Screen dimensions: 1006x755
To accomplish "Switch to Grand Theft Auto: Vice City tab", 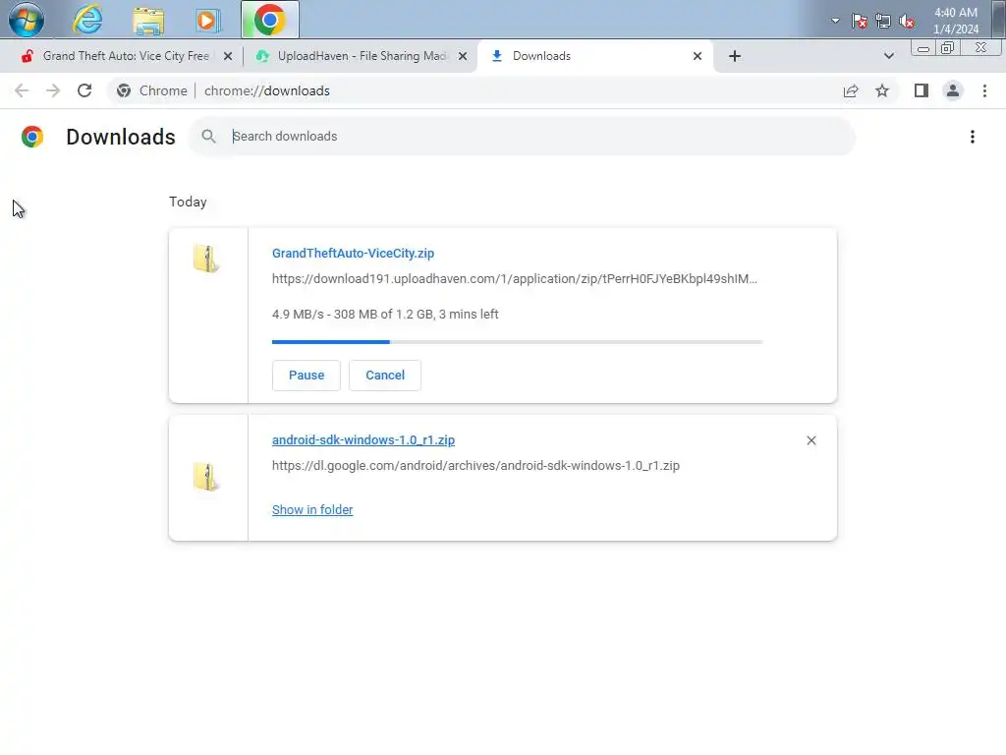I will tap(125, 56).
